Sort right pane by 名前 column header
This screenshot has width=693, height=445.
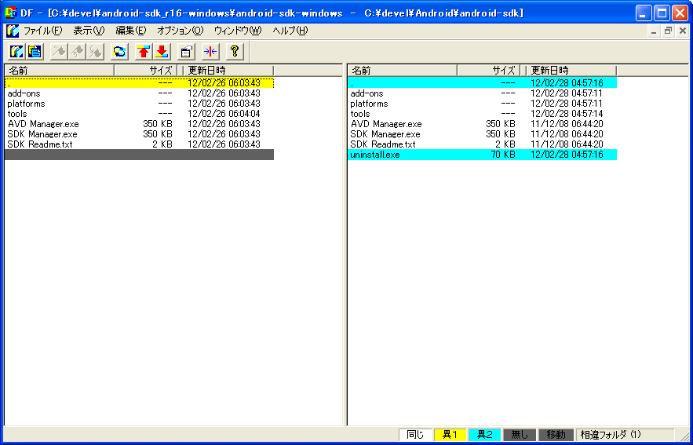(x=402, y=71)
